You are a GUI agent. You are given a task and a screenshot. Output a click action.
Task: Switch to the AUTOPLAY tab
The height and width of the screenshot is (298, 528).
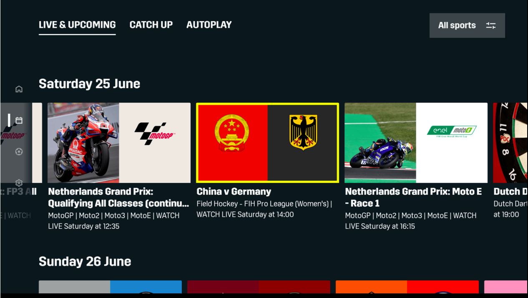click(209, 25)
